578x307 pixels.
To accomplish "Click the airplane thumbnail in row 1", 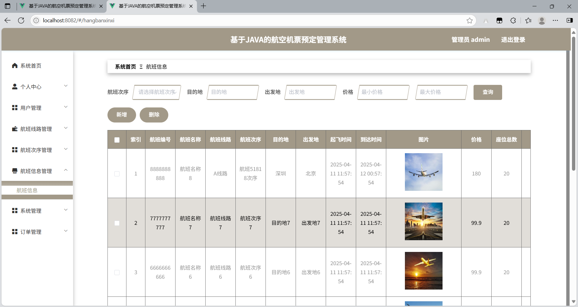I will tap(423, 172).
